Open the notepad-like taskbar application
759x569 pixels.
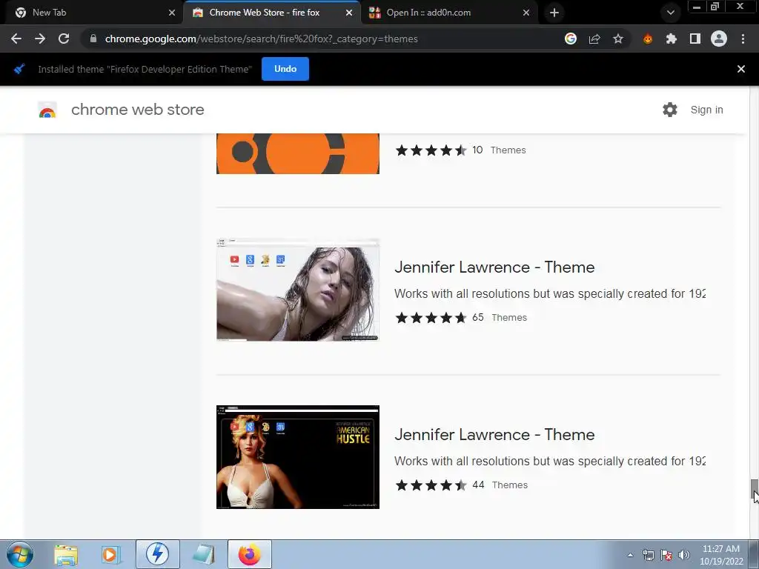[x=204, y=554]
